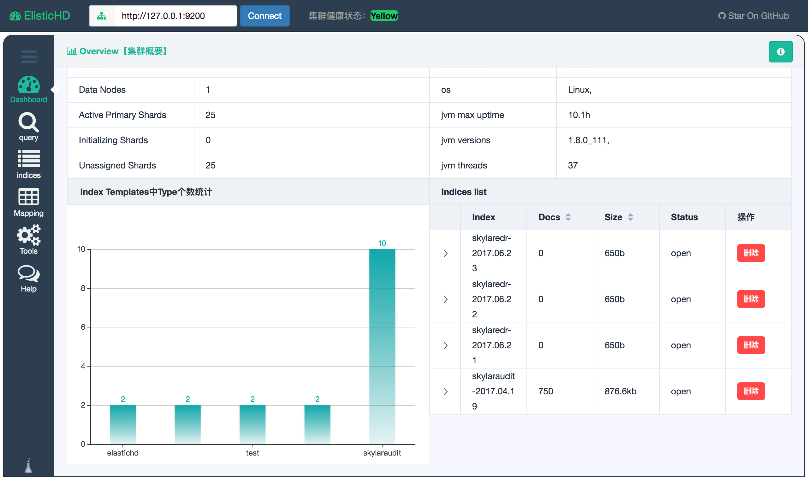The image size is (808, 477).
Task: Click the Active Primary Shards label
Action: (122, 115)
